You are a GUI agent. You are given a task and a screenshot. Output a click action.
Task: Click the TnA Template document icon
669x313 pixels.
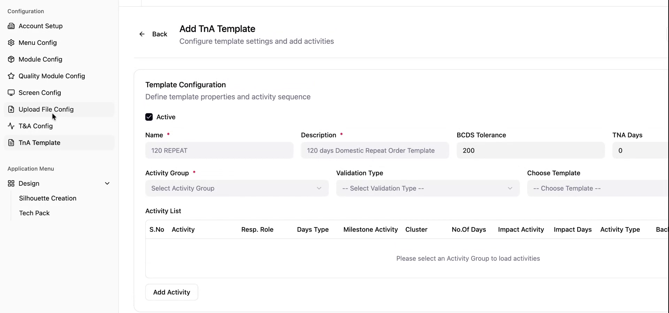tap(11, 143)
